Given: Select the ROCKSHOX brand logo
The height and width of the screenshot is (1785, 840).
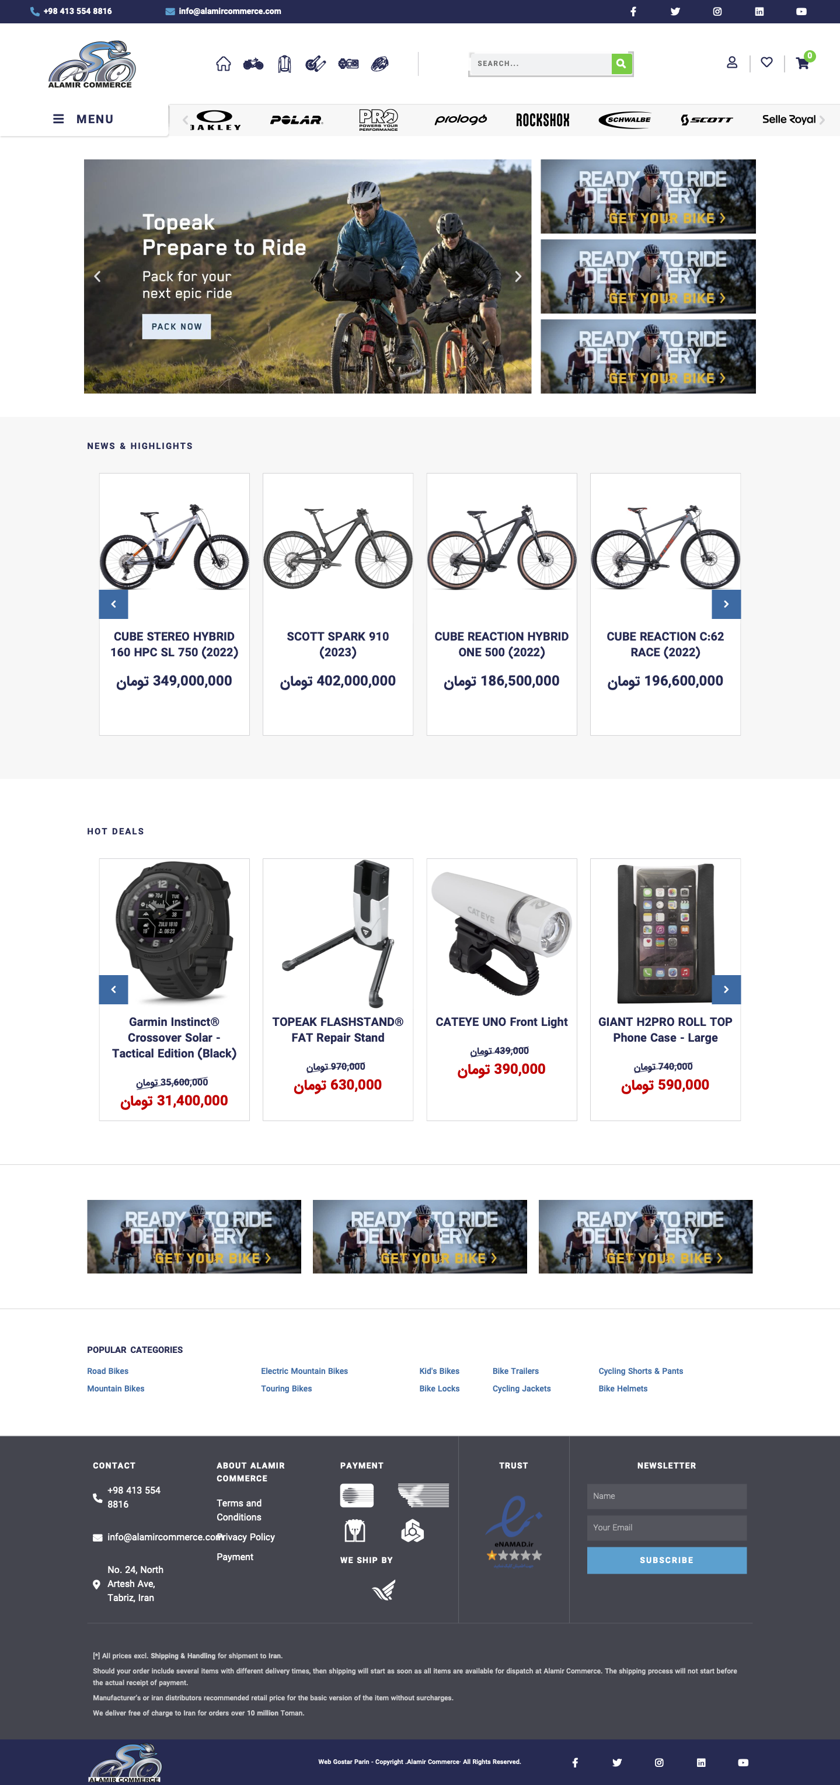Looking at the screenshot, I should click(542, 120).
